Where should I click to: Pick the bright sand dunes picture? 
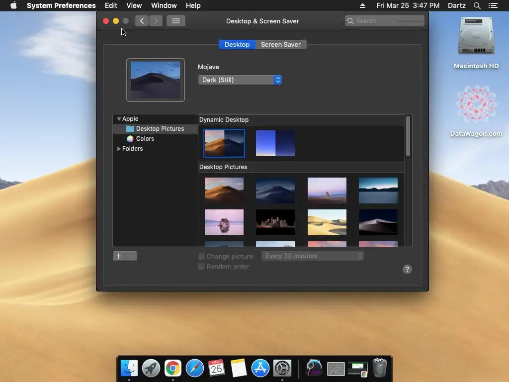point(327,222)
